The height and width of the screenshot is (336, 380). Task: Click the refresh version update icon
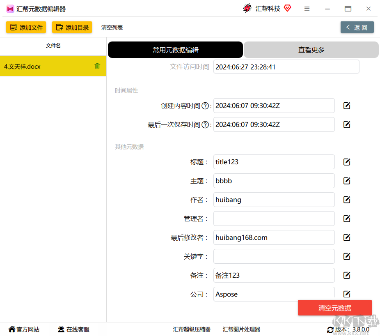point(330,330)
